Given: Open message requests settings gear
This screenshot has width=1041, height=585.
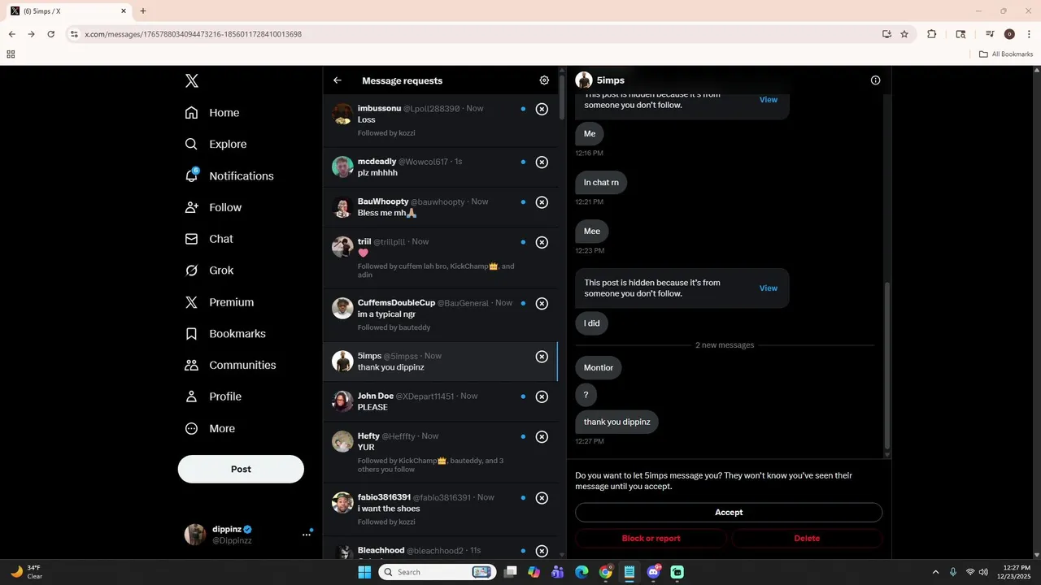Looking at the screenshot, I should [x=544, y=80].
